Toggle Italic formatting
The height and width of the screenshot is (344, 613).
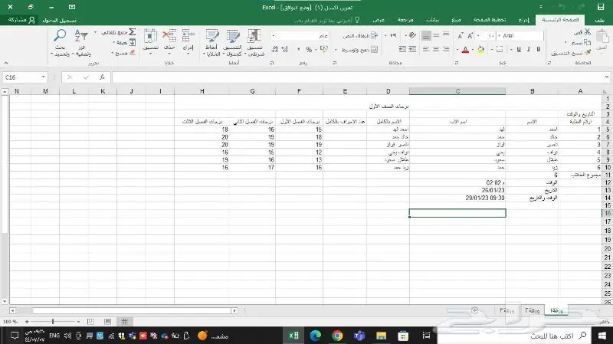click(x=528, y=49)
